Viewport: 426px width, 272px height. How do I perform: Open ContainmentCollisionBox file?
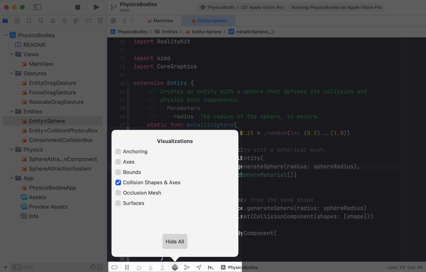click(x=61, y=140)
